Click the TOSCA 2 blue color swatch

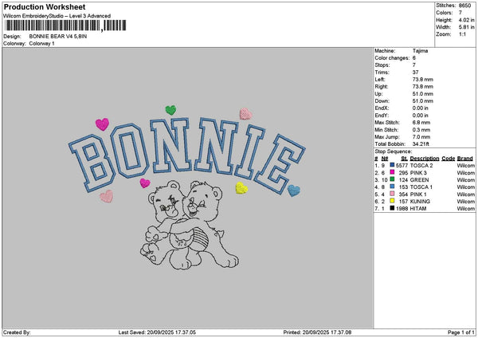click(392, 165)
